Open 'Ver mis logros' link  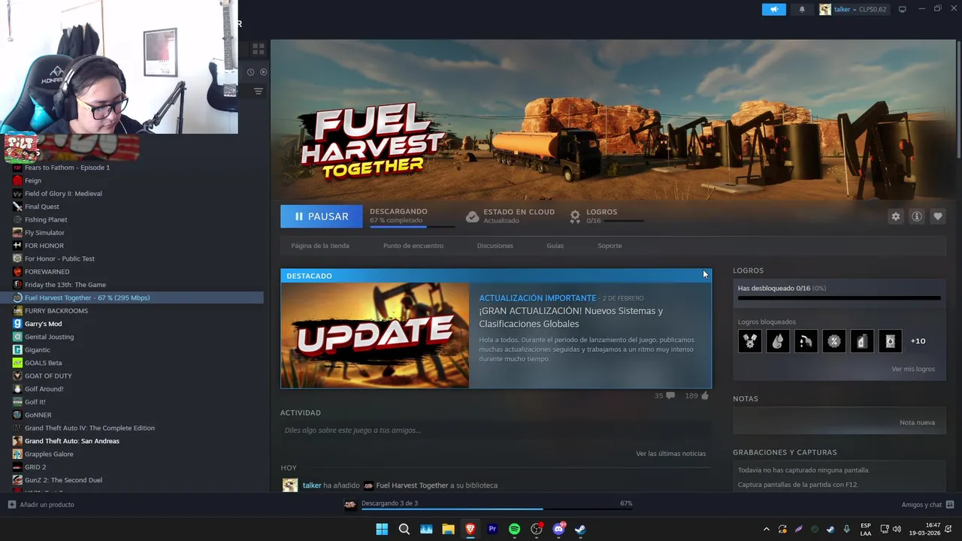coord(913,369)
